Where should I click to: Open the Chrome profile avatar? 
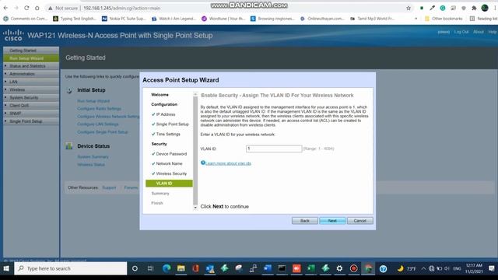point(485,9)
